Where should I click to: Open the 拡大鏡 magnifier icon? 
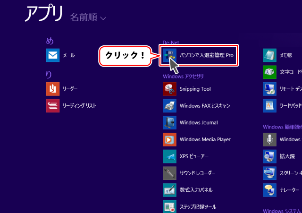point(269,156)
